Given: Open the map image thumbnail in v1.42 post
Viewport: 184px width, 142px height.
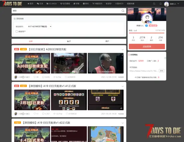Looking at the screenshot, I should point(106,134).
